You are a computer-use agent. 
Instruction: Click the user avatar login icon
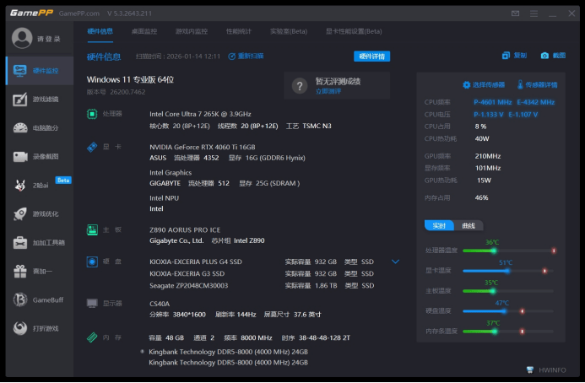(x=22, y=38)
